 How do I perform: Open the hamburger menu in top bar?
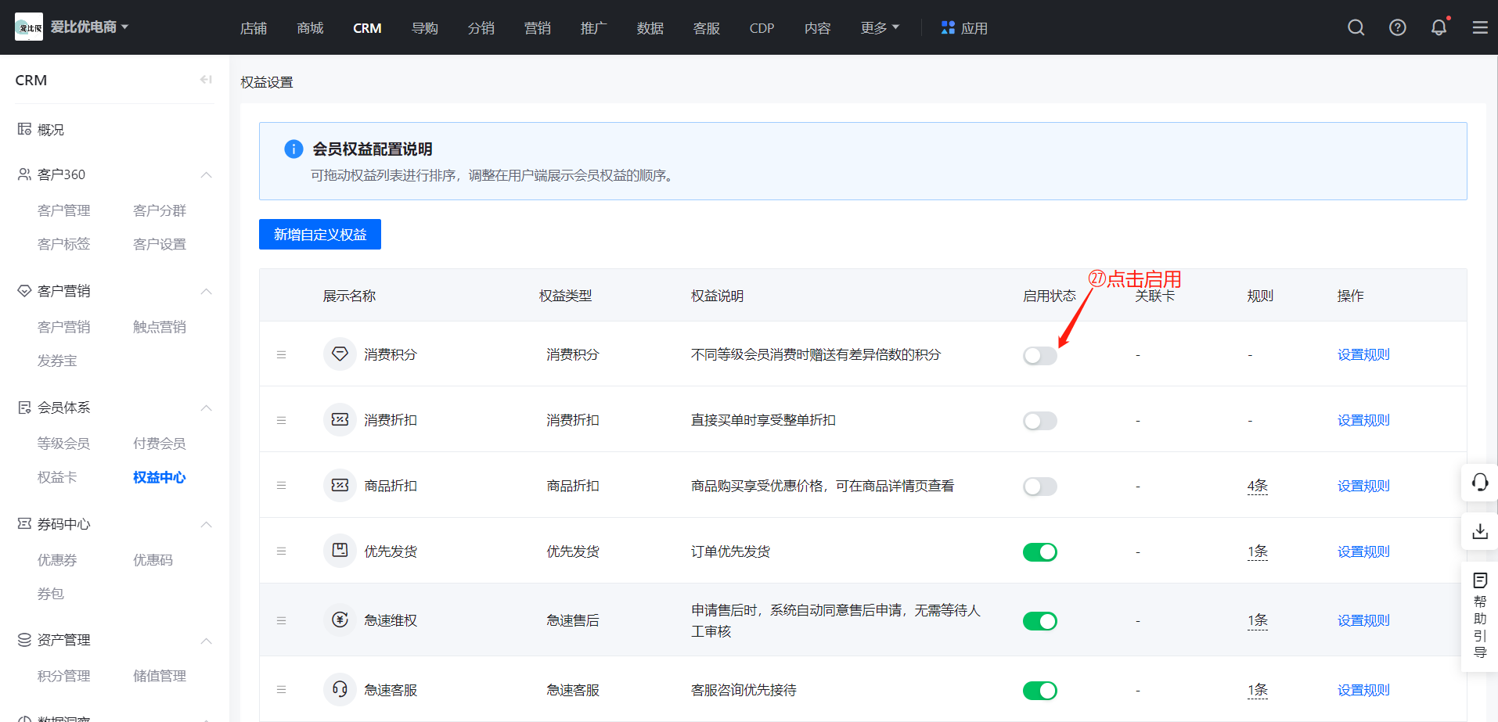coord(1480,28)
